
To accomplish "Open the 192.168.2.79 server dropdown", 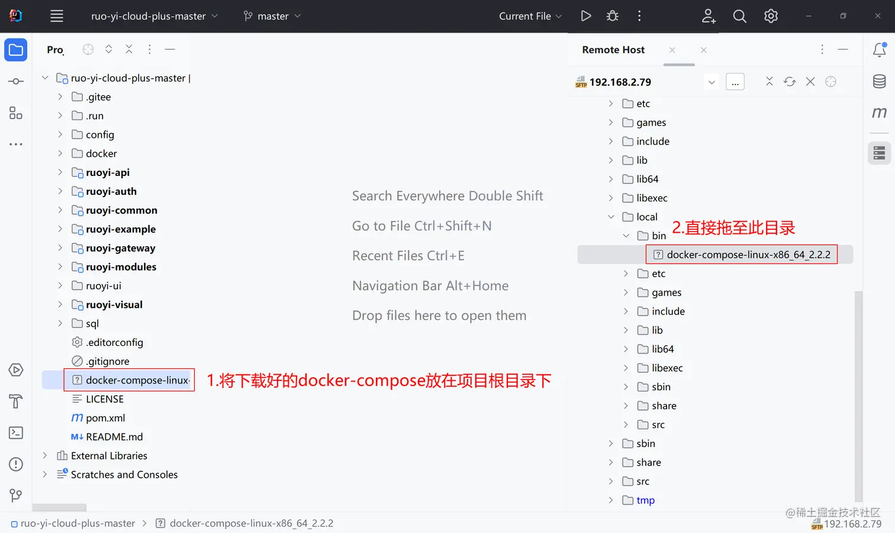I will [712, 82].
